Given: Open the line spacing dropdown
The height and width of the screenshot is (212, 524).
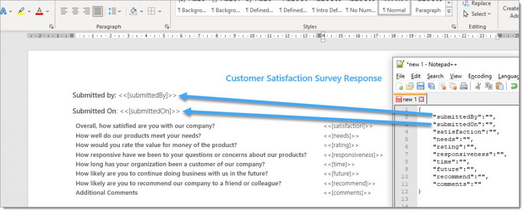Looking at the screenshot, I should click(x=115, y=11).
